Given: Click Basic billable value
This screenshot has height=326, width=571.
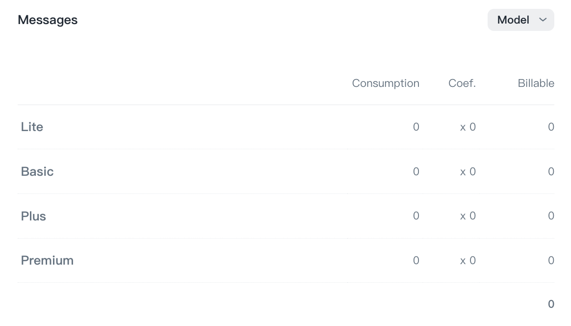Looking at the screenshot, I should click(551, 172).
